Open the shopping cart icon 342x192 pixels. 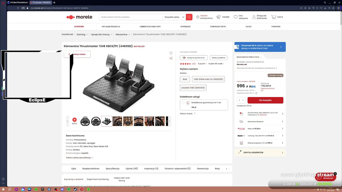pyautogui.click(x=273, y=17)
